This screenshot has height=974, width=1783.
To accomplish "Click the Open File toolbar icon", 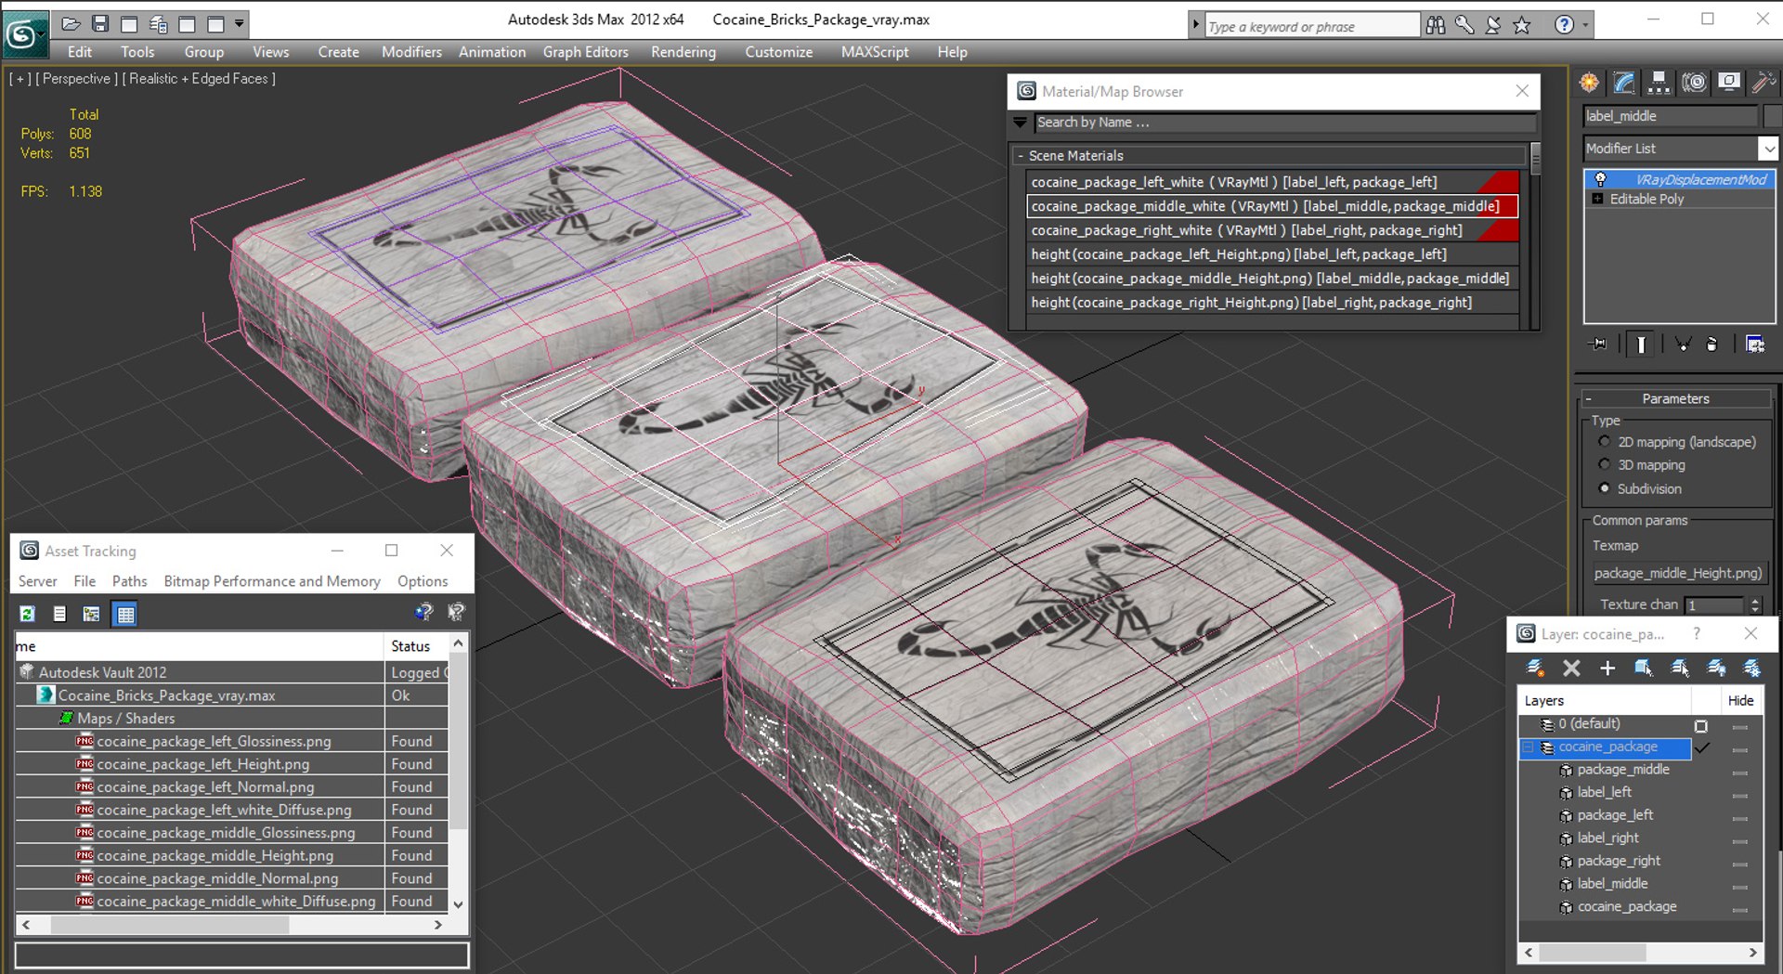I will pos(72,24).
